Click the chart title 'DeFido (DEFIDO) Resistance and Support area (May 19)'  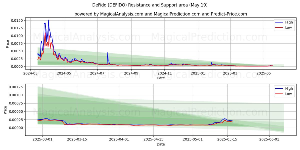click(150, 5)
